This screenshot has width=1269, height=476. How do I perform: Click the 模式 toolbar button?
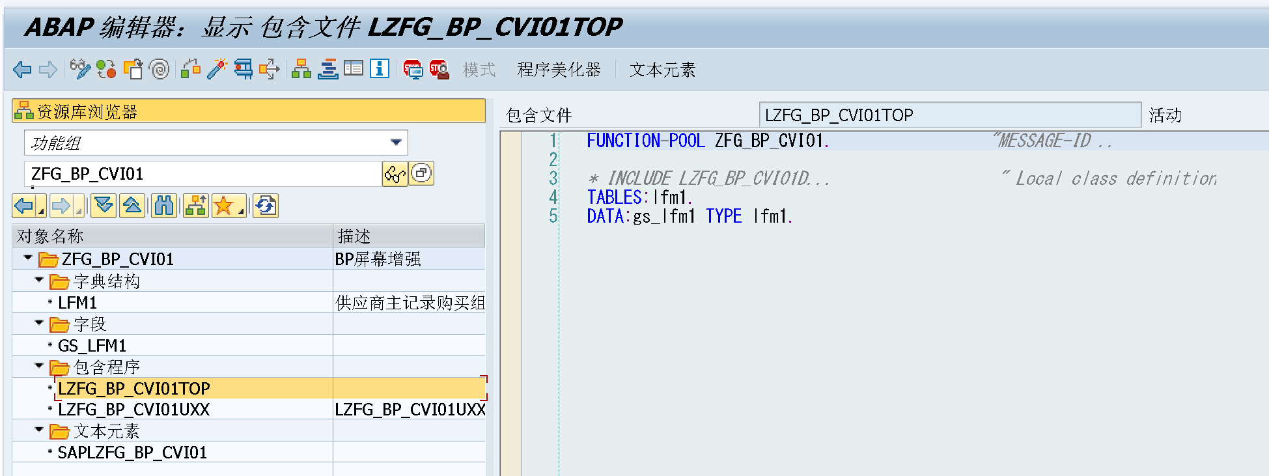pyautogui.click(x=479, y=70)
